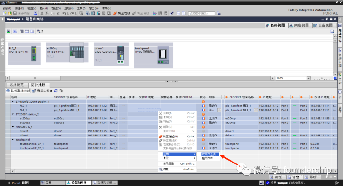This screenshot has height=186, width=343.
Task: Collapse touchpanel tree node
Action: [x=13, y=139]
